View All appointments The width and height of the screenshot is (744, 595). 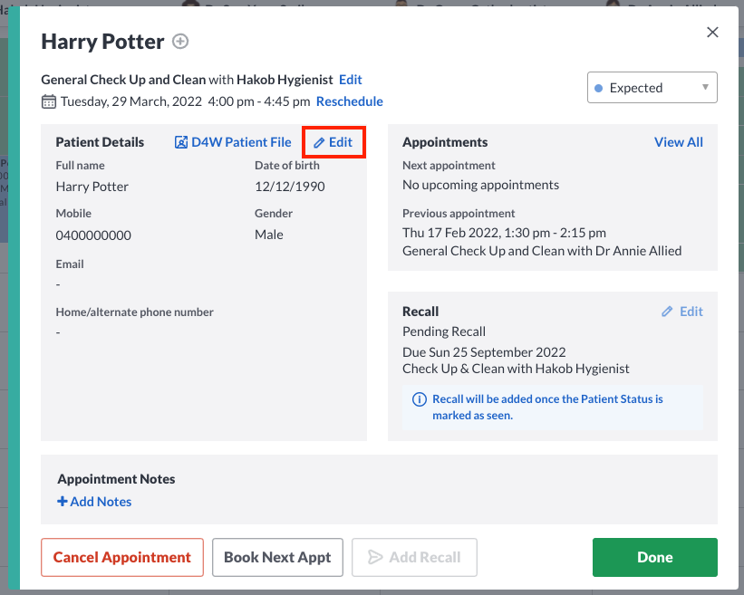pyautogui.click(x=679, y=142)
